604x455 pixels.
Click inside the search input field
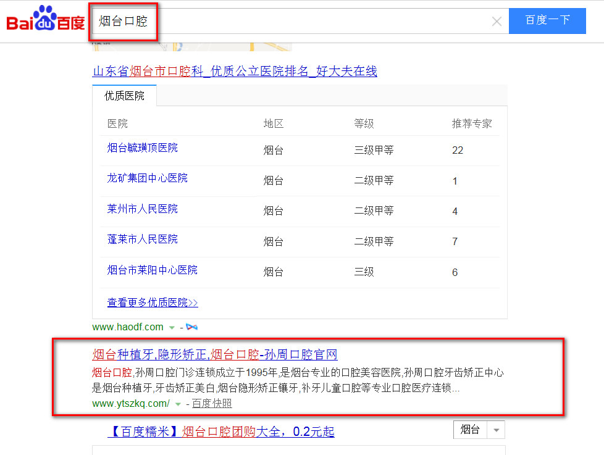[x=278, y=21]
